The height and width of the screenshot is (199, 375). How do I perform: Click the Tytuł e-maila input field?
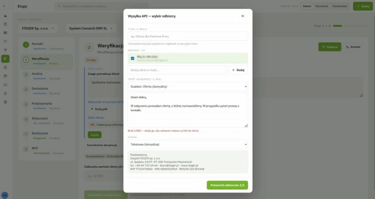point(187,36)
